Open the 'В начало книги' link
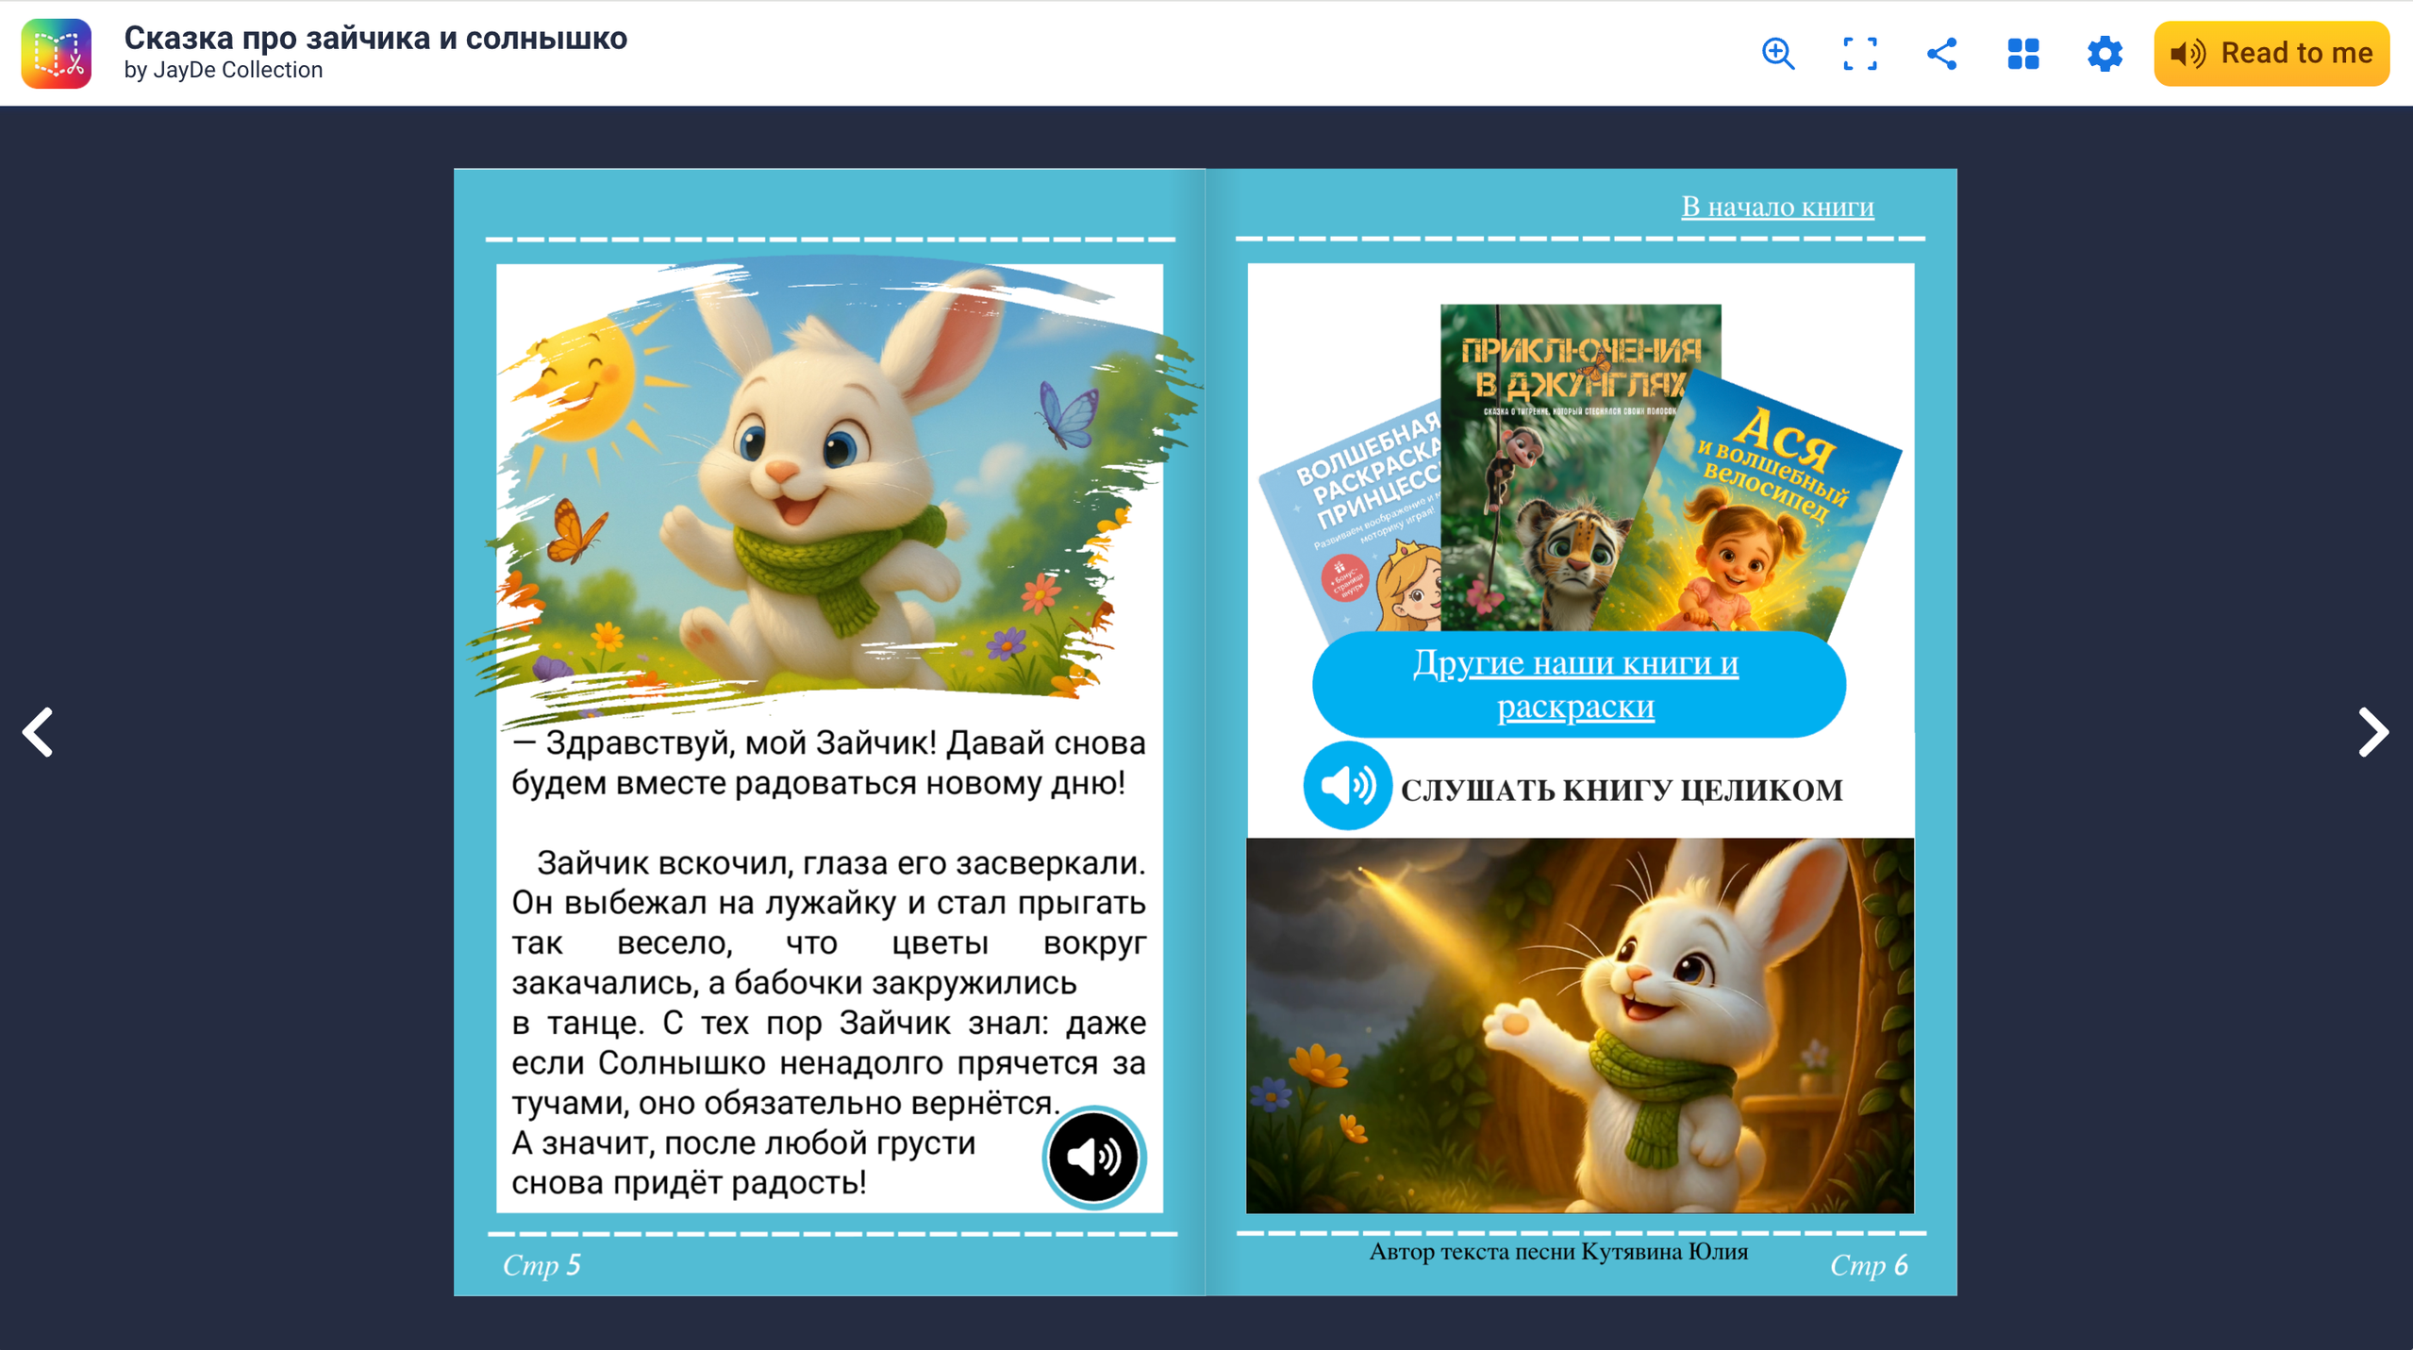This screenshot has height=1350, width=2413. (1776, 207)
